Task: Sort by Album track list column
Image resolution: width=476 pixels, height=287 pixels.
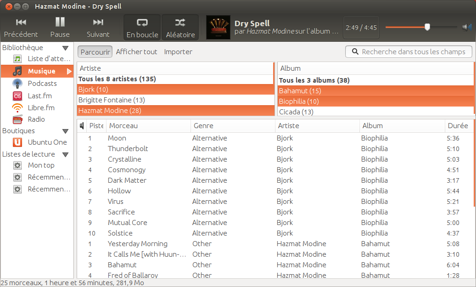Action: click(402, 126)
